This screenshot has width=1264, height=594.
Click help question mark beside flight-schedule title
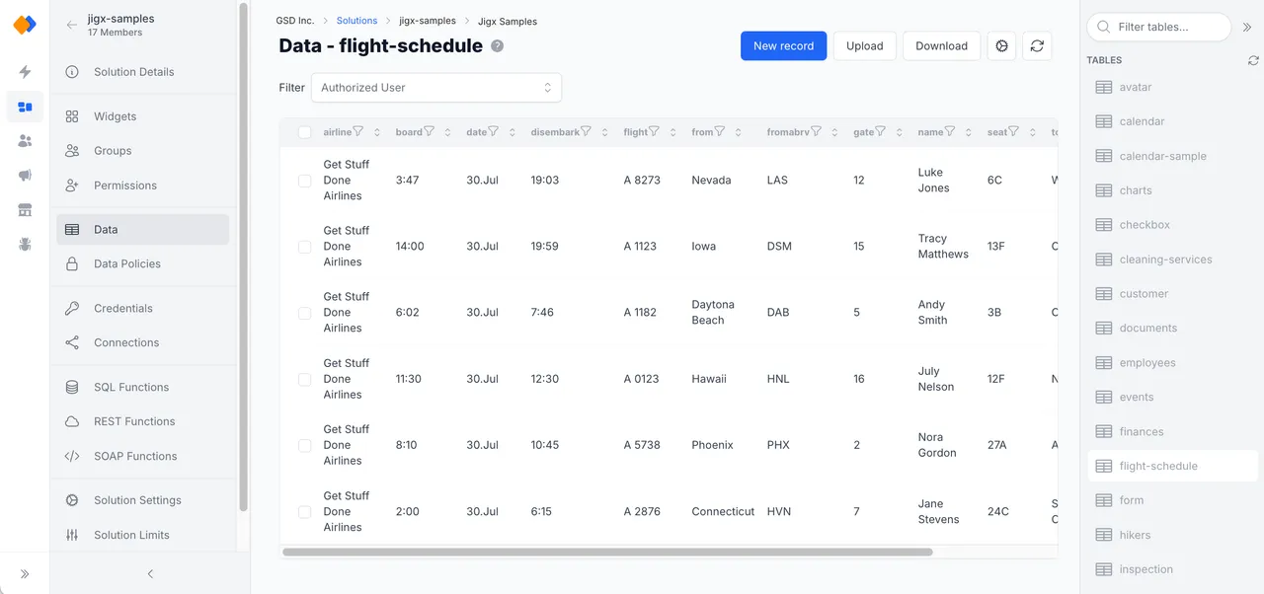497,46
